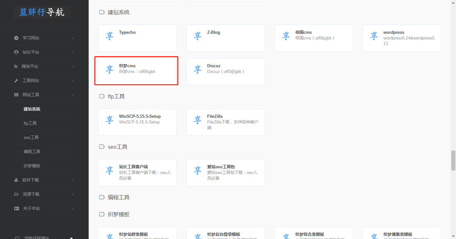Viewport: 456px width, 239px height.
Task: Select the 建站系统 submenu item
Action: (x=32, y=109)
